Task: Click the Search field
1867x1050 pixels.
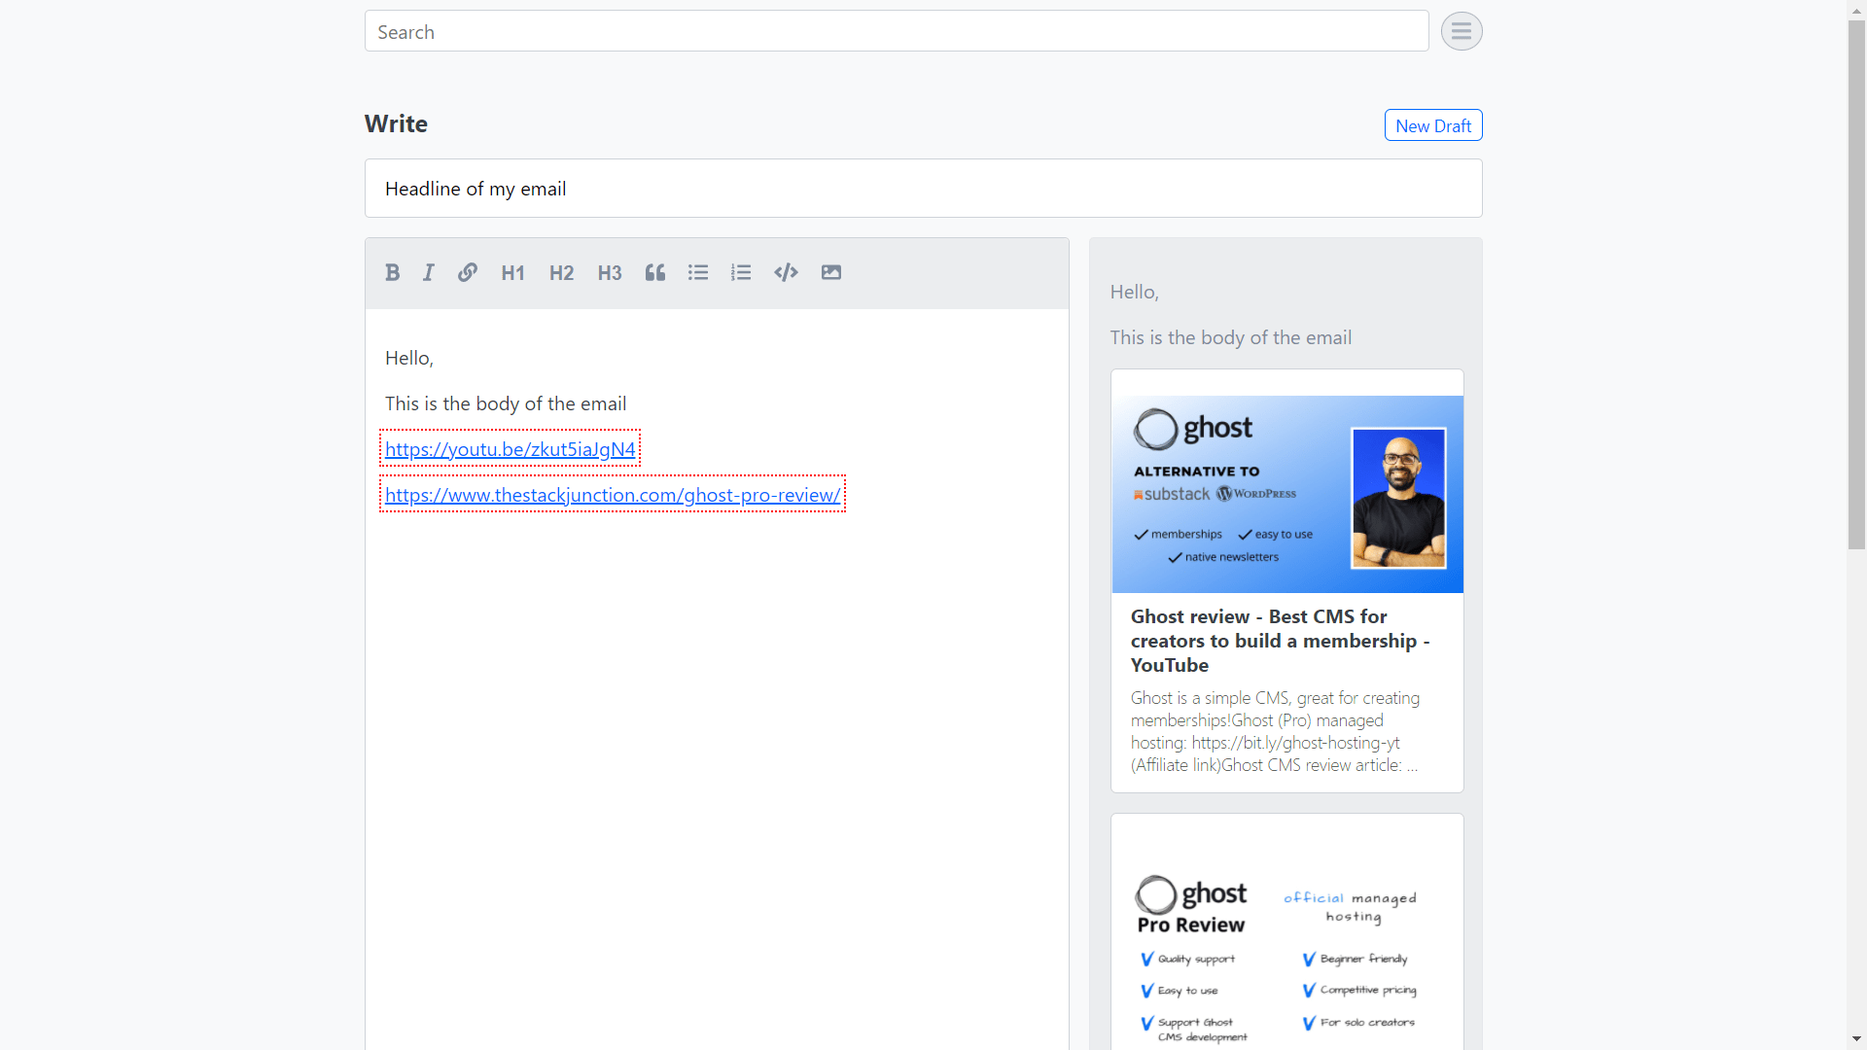Action: tap(895, 30)
